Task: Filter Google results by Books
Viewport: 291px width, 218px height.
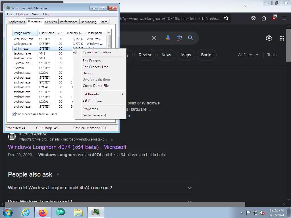Action: click(207, 55)
